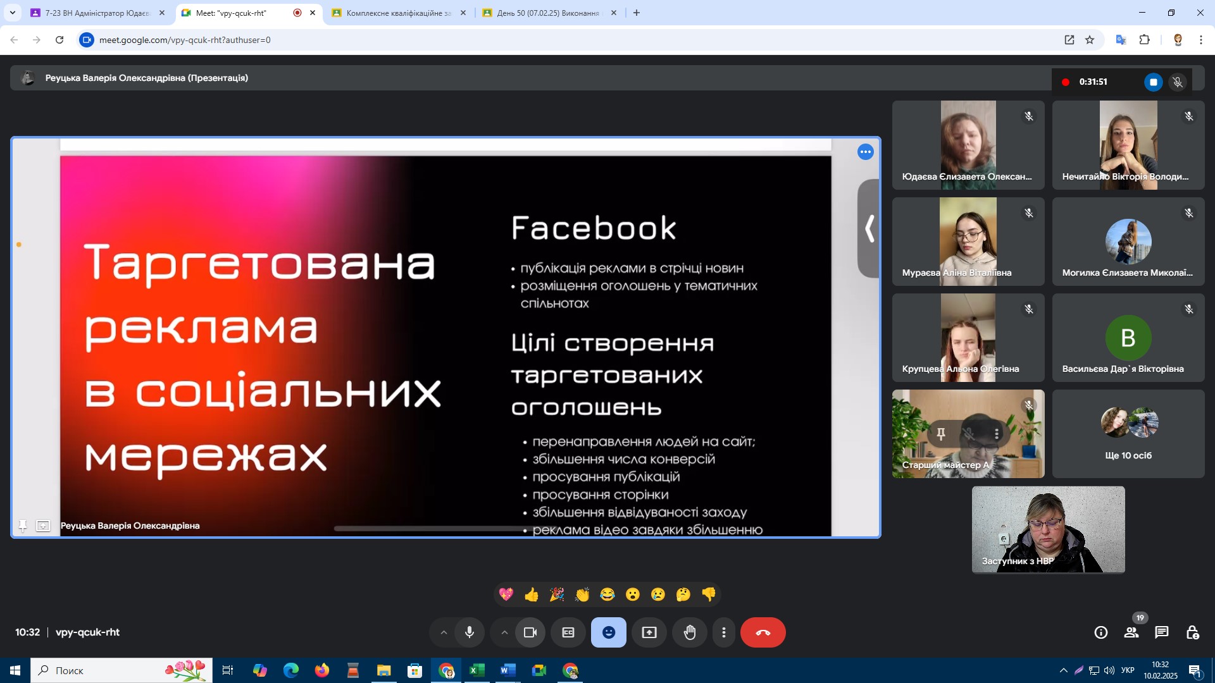
Task: Bookmark this page with the star icon
Action: click(x=1090, y=40)
